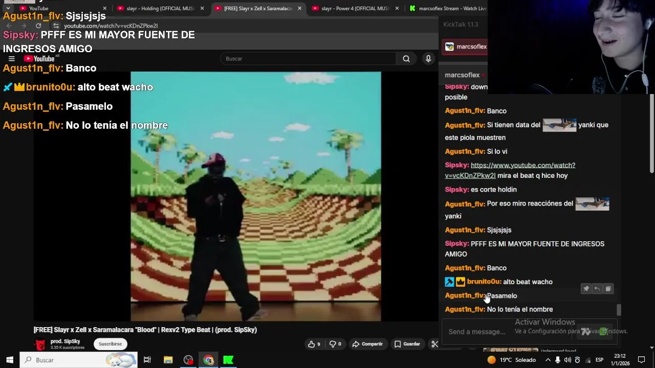Open Google Chrome from the taskbar
The height and width of the screenshot is (368, 655).
(x=208, y=360)
